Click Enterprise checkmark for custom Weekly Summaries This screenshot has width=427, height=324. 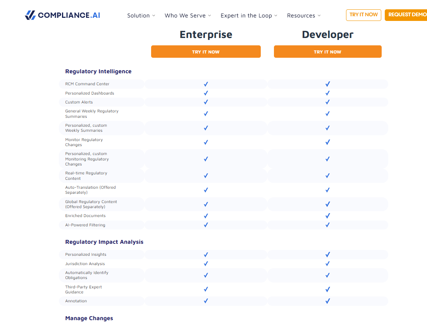point(206,128)
